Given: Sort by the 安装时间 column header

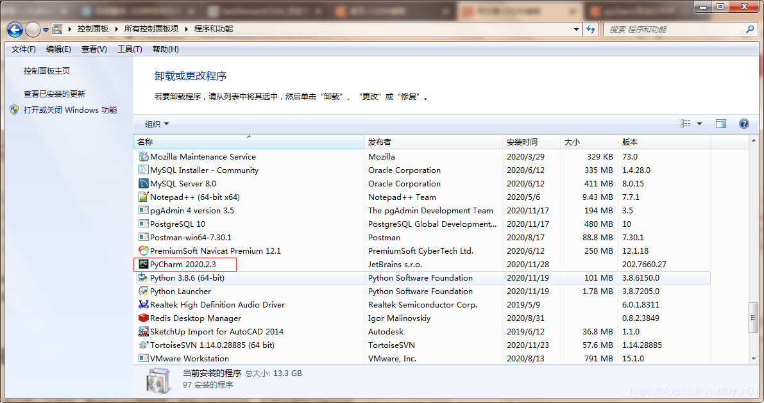Looking at the screenshot, I should [531, 142].
